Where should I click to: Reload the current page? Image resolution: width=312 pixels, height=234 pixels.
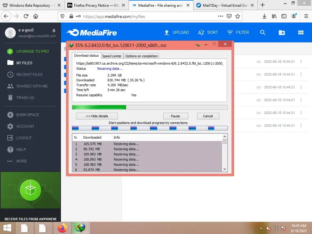click(26, 16)
